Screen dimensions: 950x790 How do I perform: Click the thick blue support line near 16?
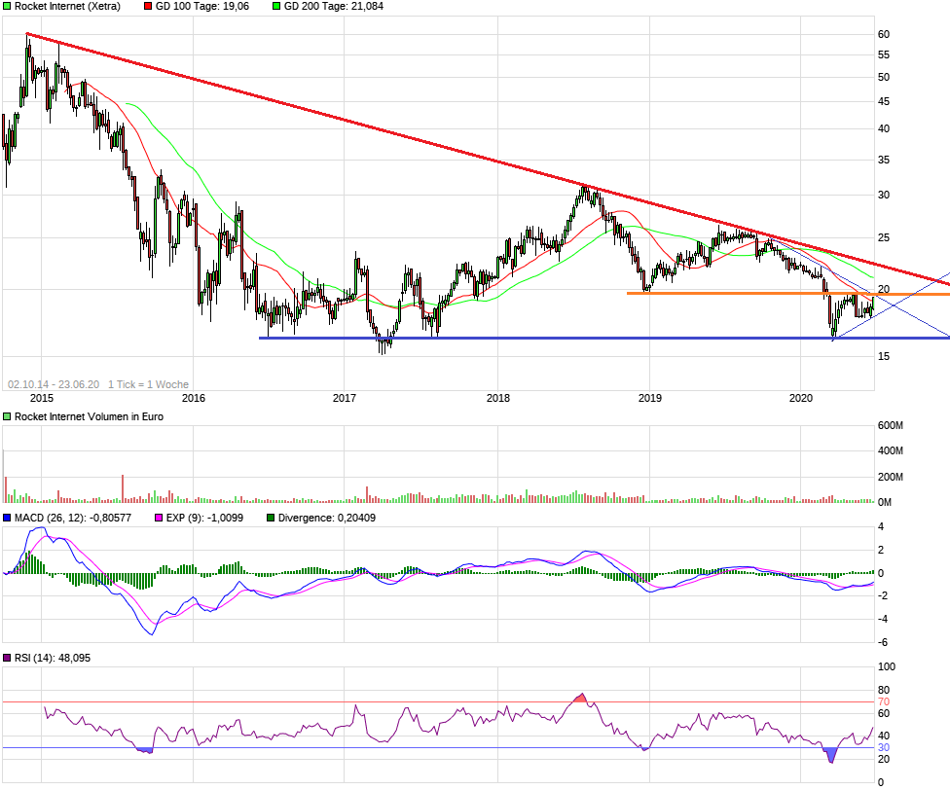tap(604, 338)
